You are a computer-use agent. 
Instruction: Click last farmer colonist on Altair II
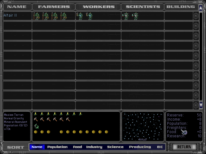[x=64, y=16]
